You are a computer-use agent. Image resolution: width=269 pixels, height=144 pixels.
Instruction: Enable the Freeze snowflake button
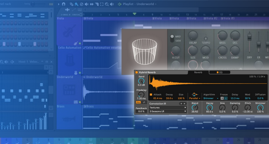pyautogui.click(x=226, y=98)
